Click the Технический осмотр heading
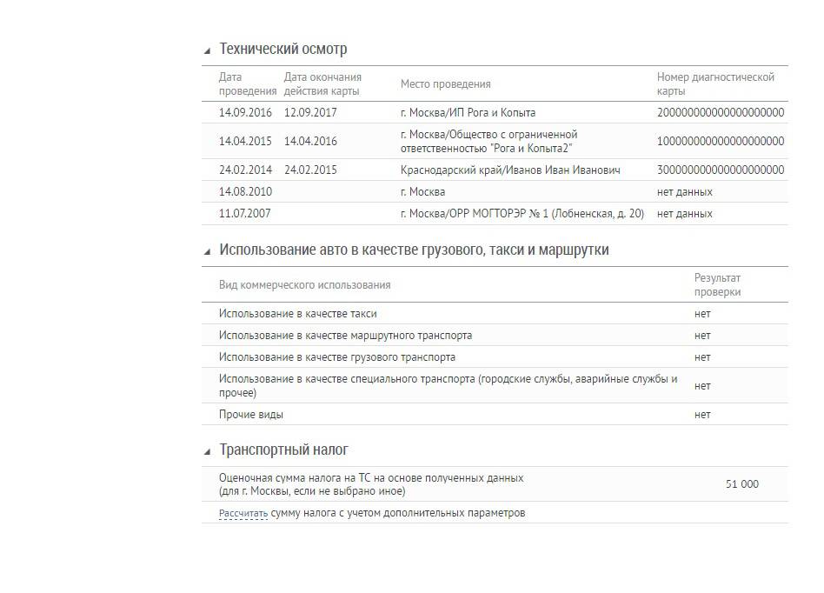Viewport: 824px width, 593px height. (x=283, y=50)
